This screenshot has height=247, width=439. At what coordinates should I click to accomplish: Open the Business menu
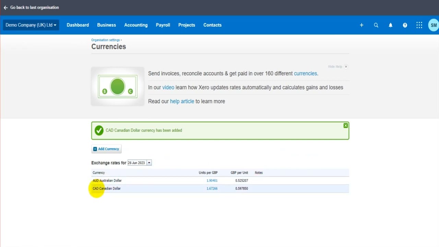[x=107, y=25]
